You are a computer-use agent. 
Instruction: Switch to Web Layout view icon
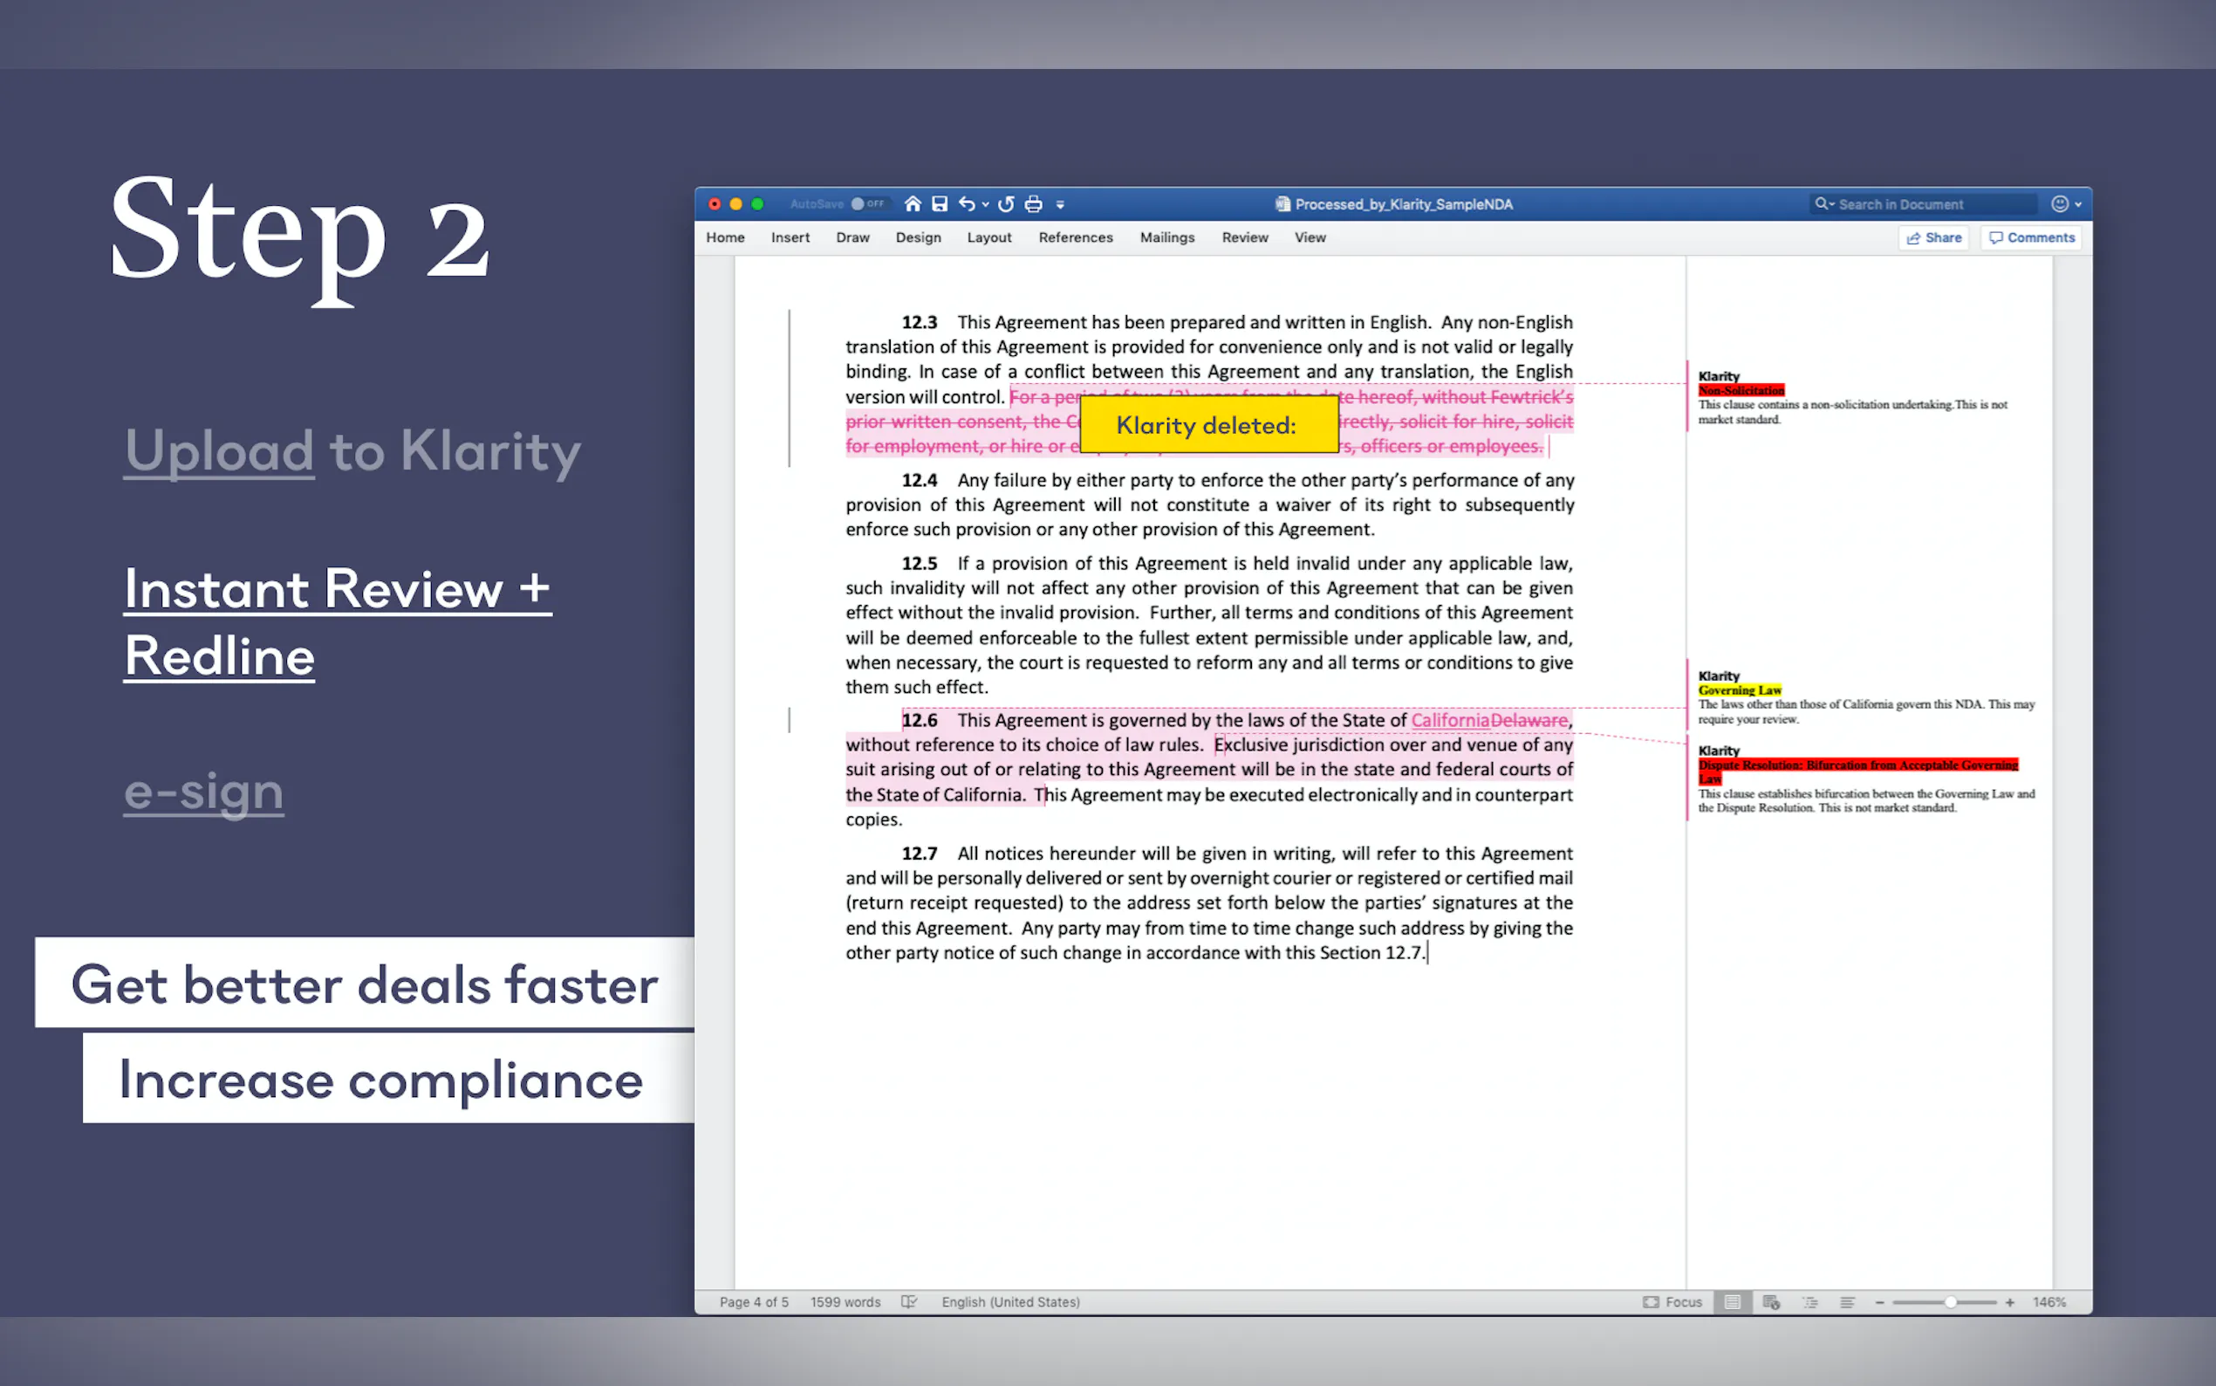[x=1771, y=1301]
